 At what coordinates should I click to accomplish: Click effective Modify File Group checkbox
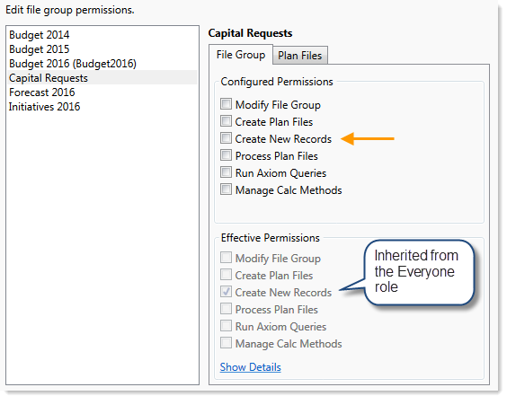pos(226,258)
